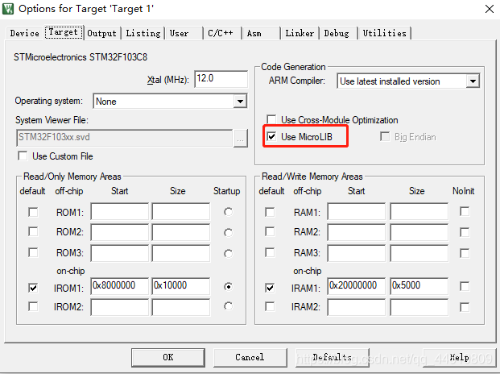Check the RAM3 default checkbox
Screen dimensions: 500x374
point(270,253)
